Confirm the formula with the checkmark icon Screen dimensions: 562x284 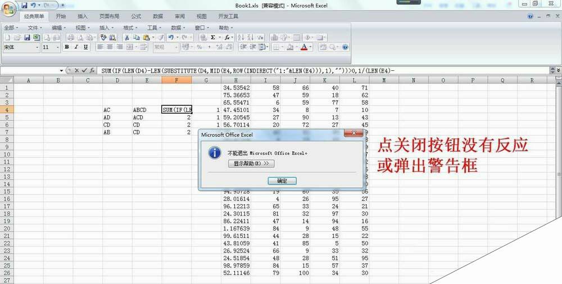pos(84,71)
